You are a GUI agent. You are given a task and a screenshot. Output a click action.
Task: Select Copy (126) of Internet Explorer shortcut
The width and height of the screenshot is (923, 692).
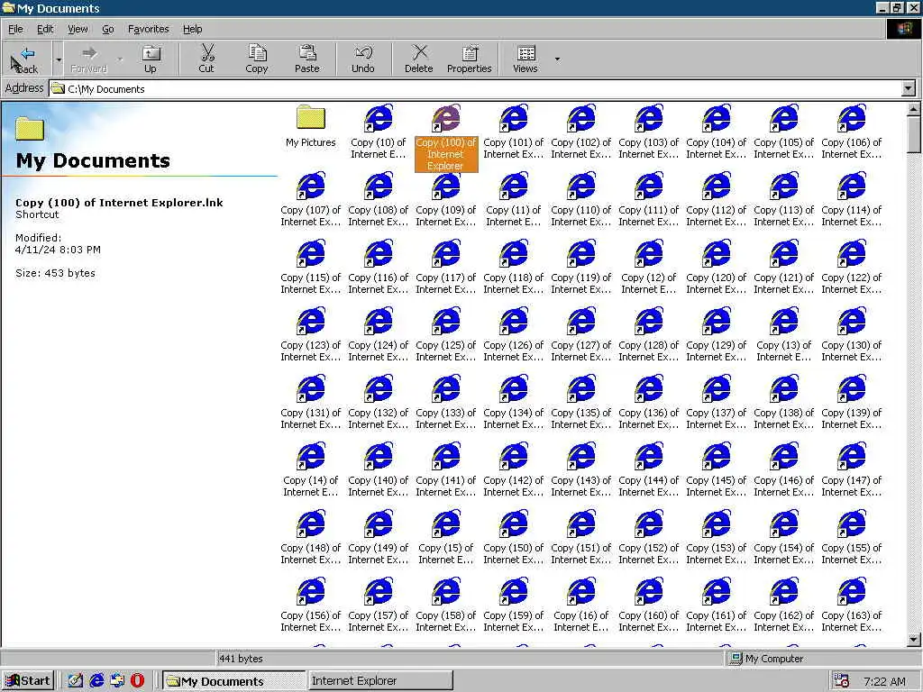[x=513, y=335]
